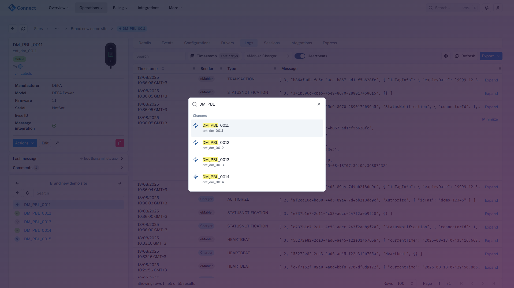This screenshot has width=514, height=288.
Task: Open the user account icon
Action: point(498,8)
